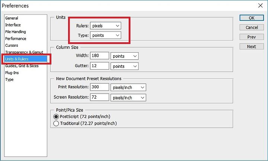The image size is (268, 161).
Task: Click the Print Resolution value field
Action: pyautogui.click(x=99, y=87)
